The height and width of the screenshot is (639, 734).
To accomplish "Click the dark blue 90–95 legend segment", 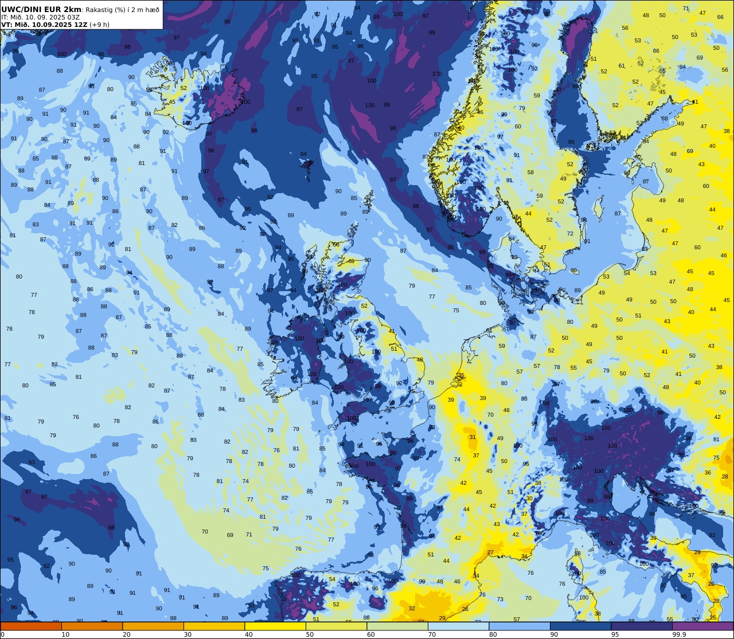I will click(x=580, y=626).
